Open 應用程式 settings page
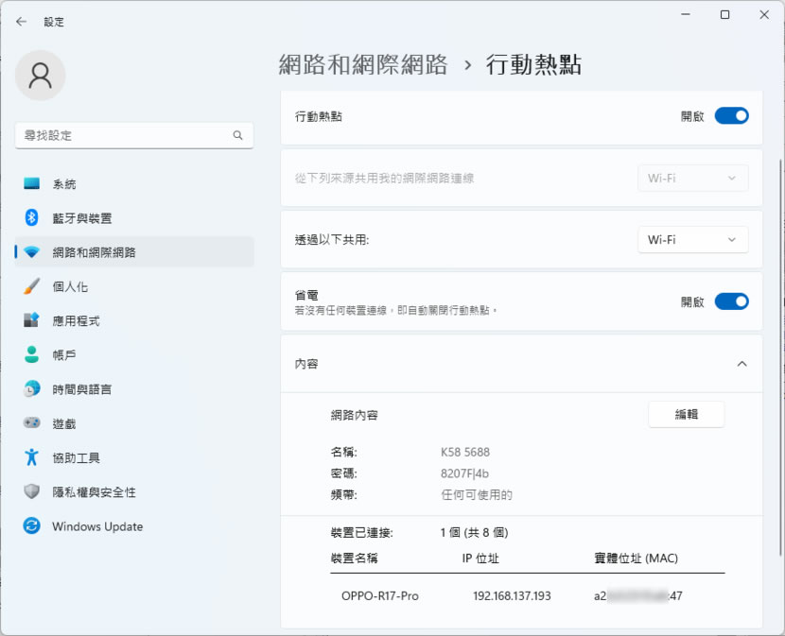Screen dimensions: 785x636 [134, 320]
